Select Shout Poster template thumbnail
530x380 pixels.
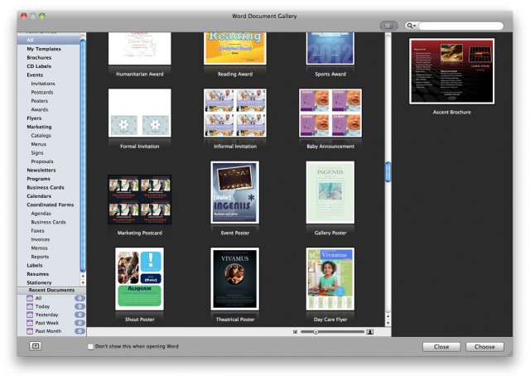(140, 279)
